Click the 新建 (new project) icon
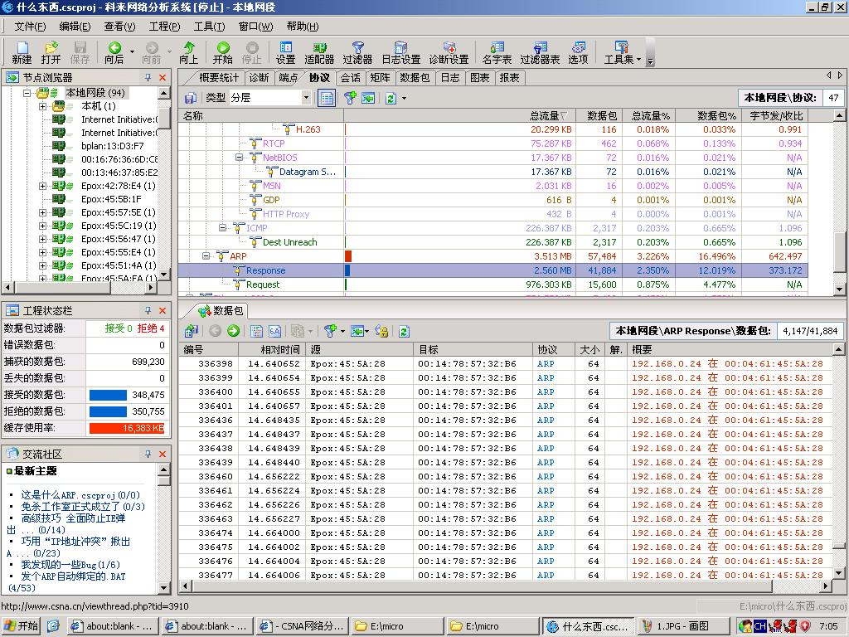Screen dimensions: 849x637 click(22, 52)
